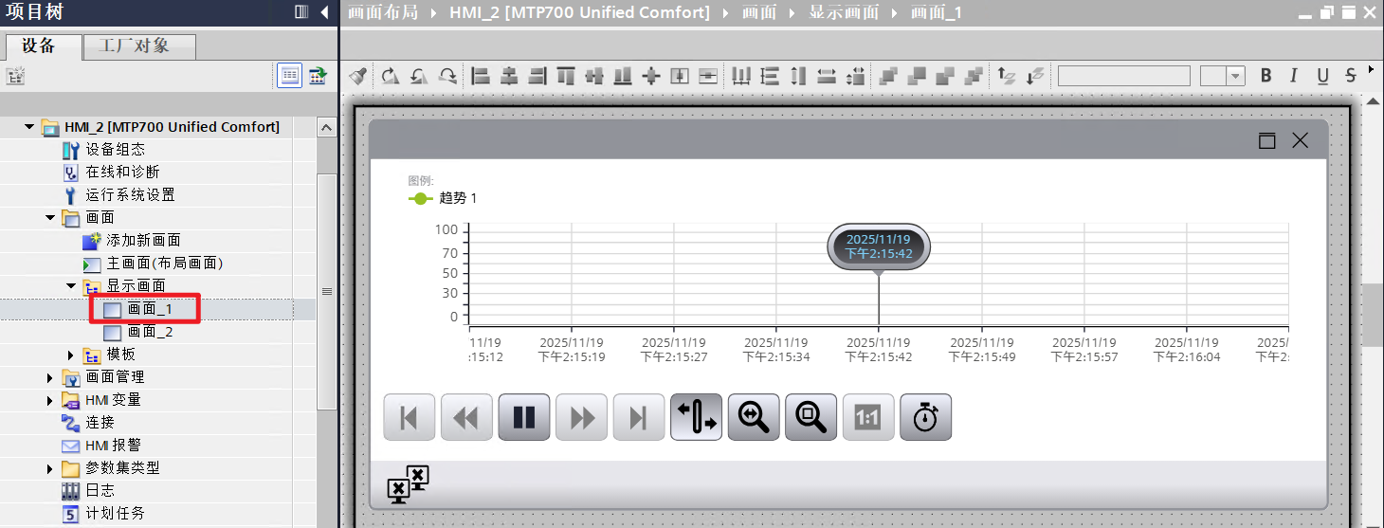Jump to first trend record
The image size is (1384, 528).
coord(409,417)
